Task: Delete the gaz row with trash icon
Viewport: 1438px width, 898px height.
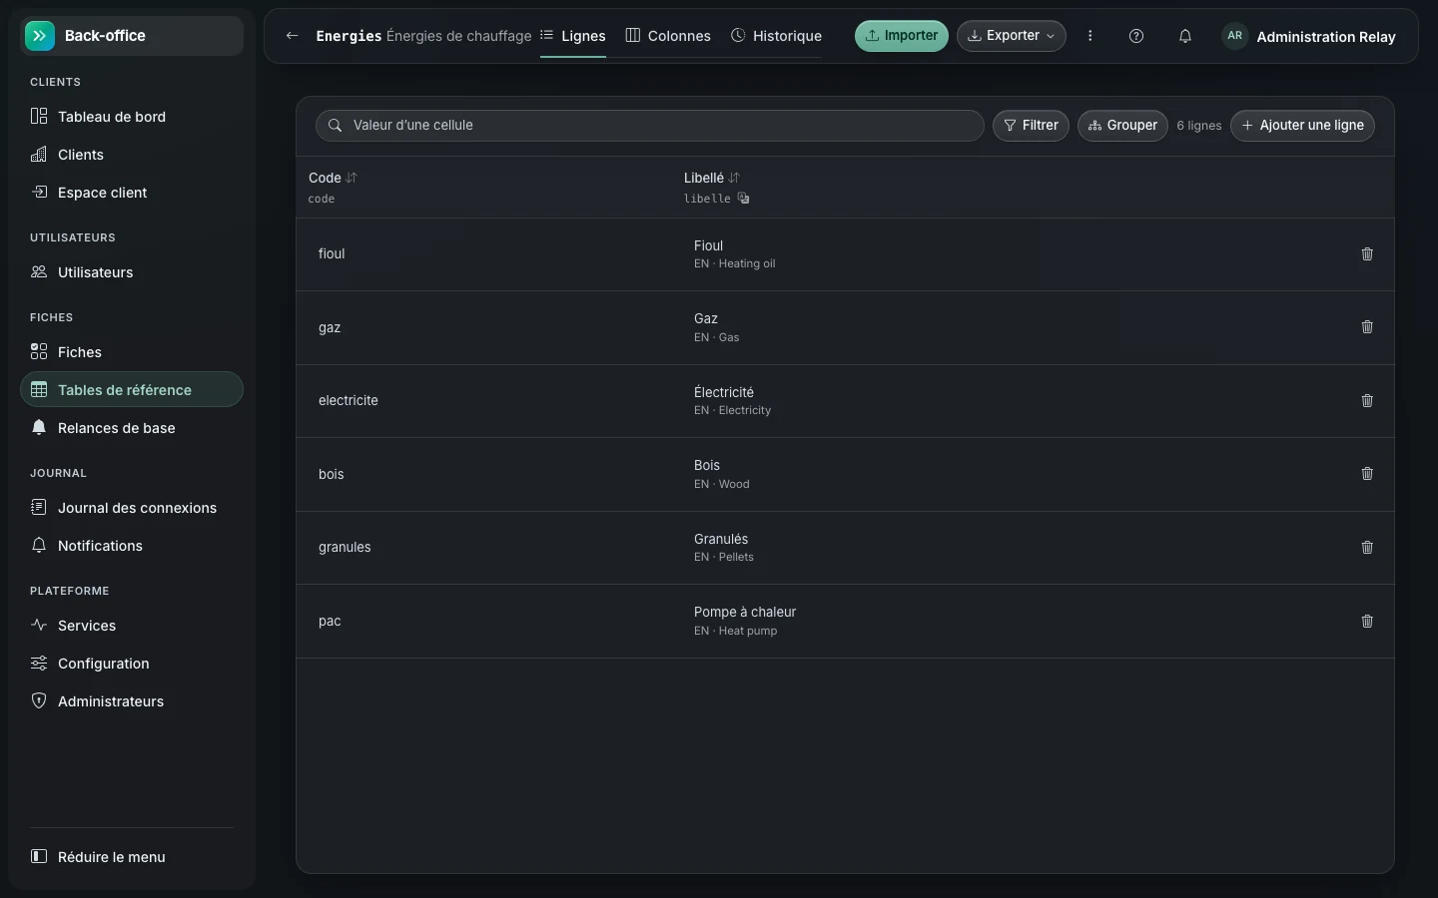Action: point(1367,327)
